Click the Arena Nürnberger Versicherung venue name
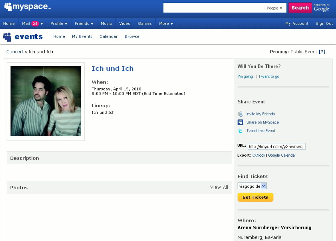Image resolution: width=336 pixels, height=241 pixels. click(x=274, y=228)
